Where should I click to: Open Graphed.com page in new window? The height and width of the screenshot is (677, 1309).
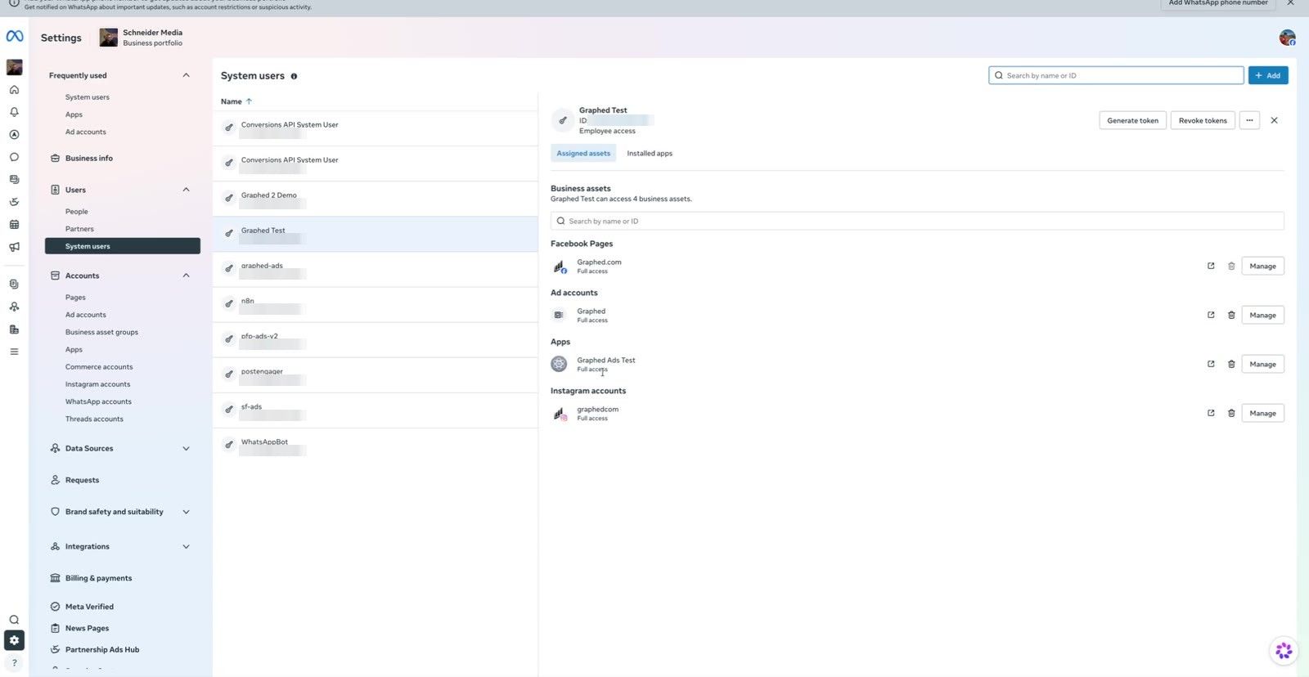1211,266
